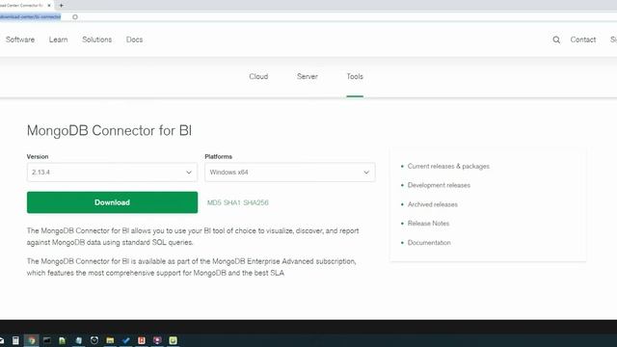Viewport: 617px width, 347px height.
Task: Open the light blue document taskbar icon
Action: [79, 340]
